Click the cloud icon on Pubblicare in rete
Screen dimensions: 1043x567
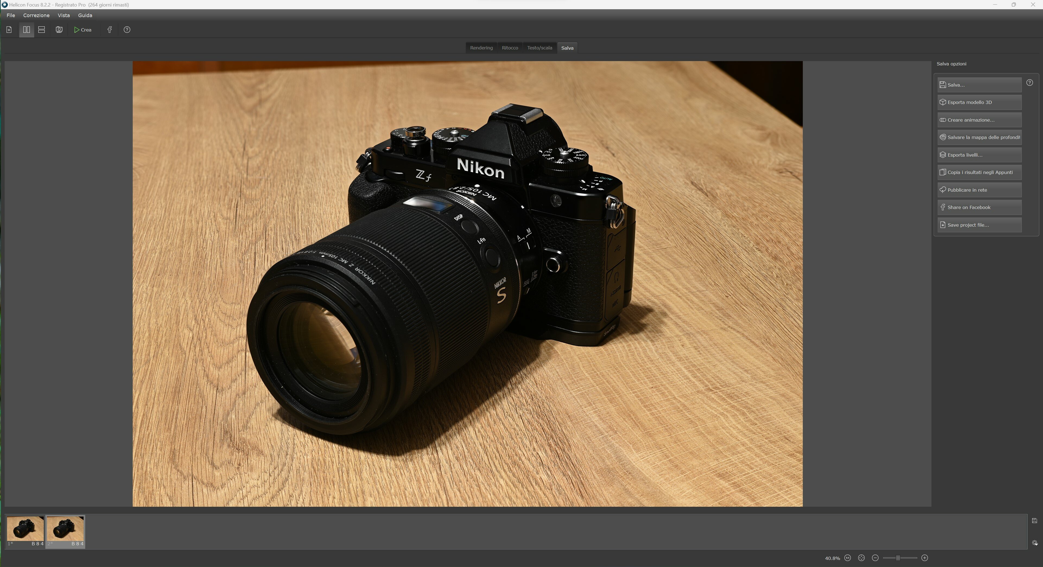(x=943, y=190)
